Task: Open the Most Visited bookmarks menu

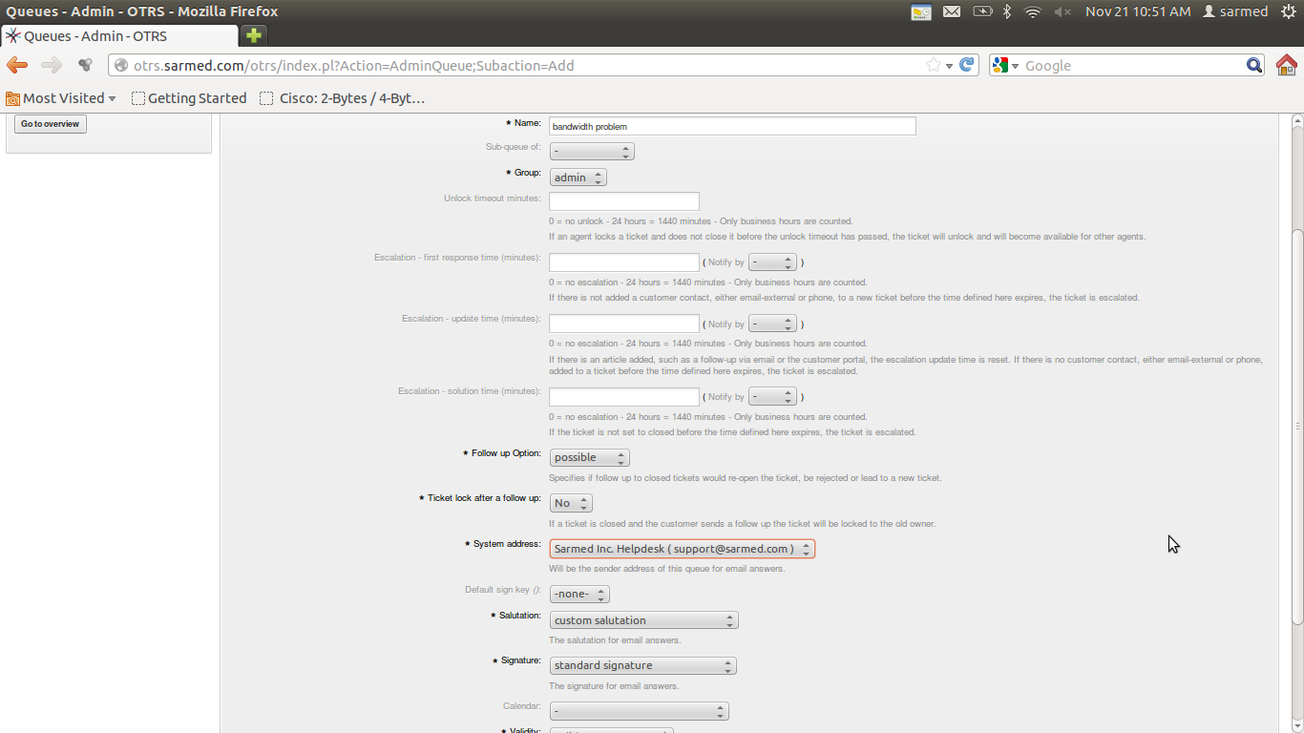Action: (x=61, y=97)
